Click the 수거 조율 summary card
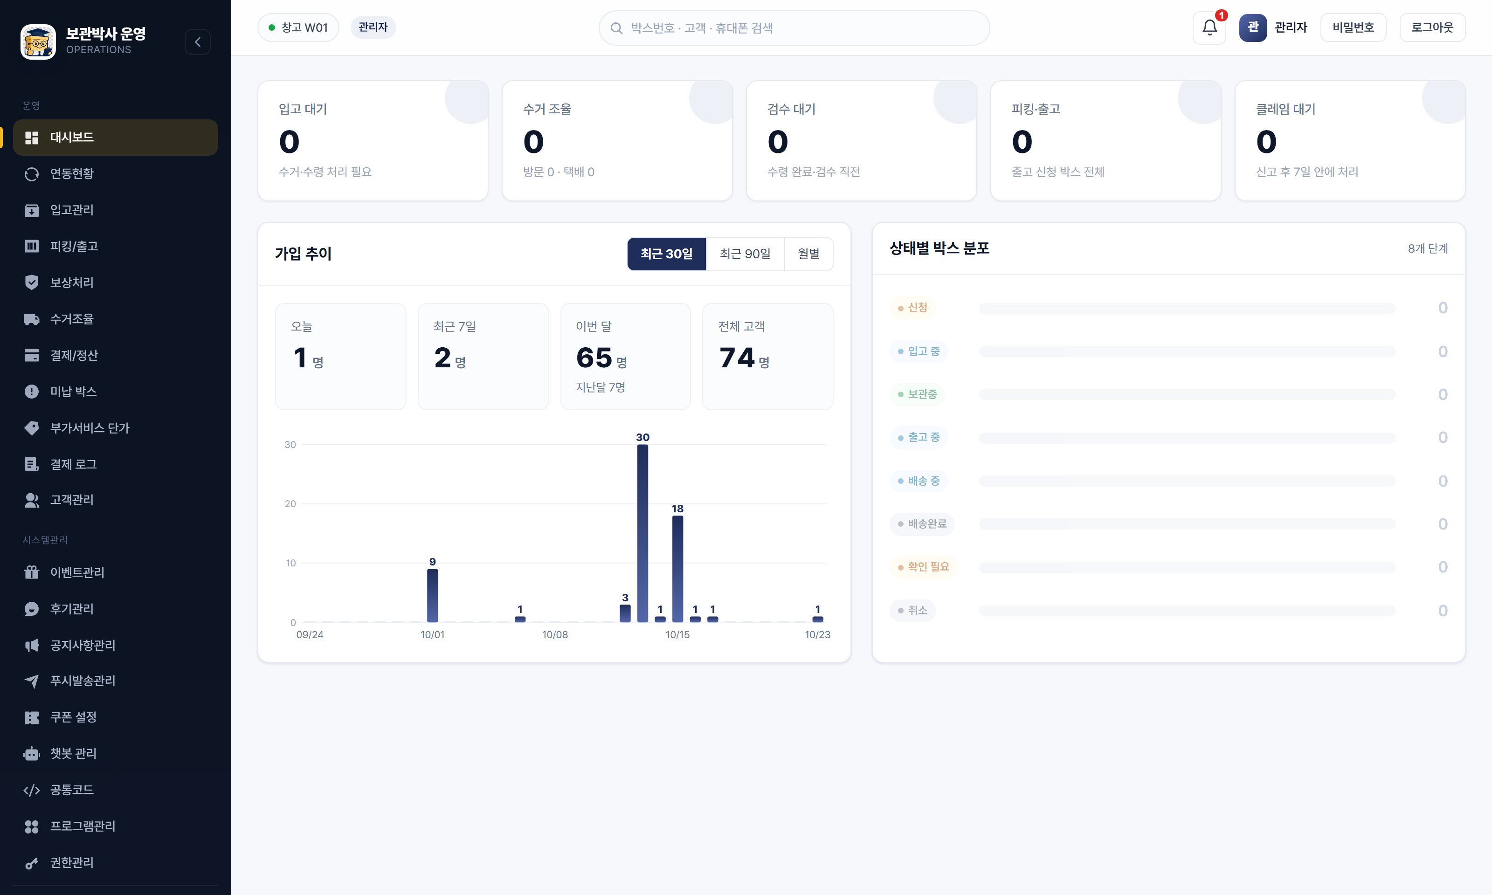The height and width of the screenshot is (895, 1492). click(617, 140)
